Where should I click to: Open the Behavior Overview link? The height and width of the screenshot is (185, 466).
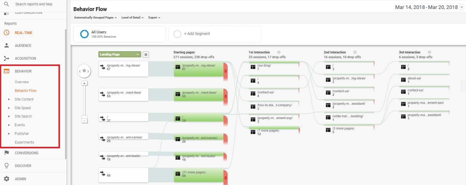click(22, 82)
